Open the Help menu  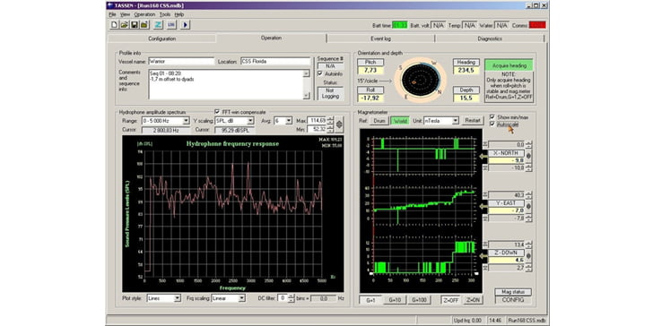179,14
